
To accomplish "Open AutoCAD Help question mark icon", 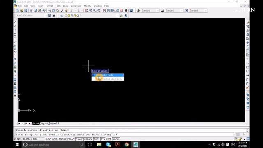I will pos(131,11).
